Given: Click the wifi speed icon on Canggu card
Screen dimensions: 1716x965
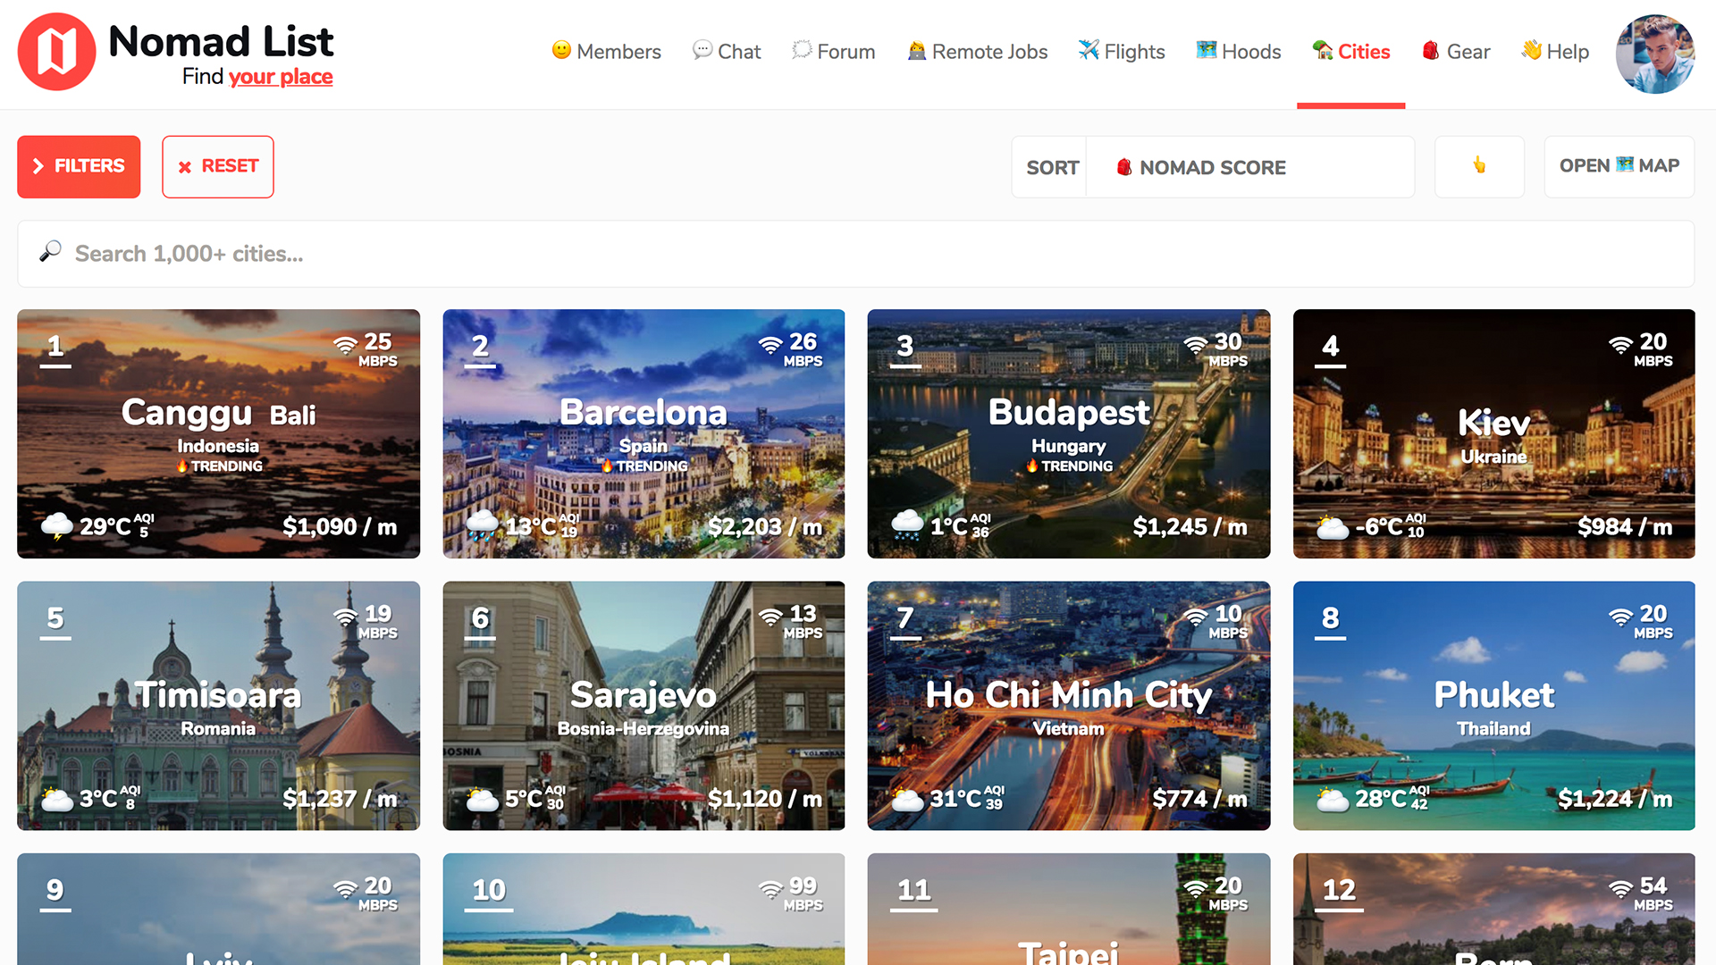Looking at the screenshot, I should coord(345,345).
